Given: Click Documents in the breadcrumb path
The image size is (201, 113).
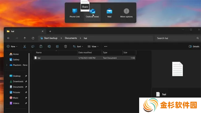Looking at the screenshot, I should pyautogui.click(x=71, y=38).
